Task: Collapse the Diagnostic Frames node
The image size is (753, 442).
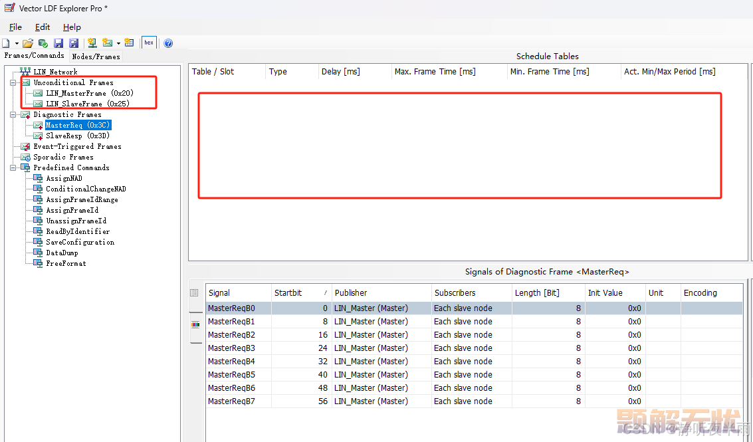Action: (x=13, y=114)
